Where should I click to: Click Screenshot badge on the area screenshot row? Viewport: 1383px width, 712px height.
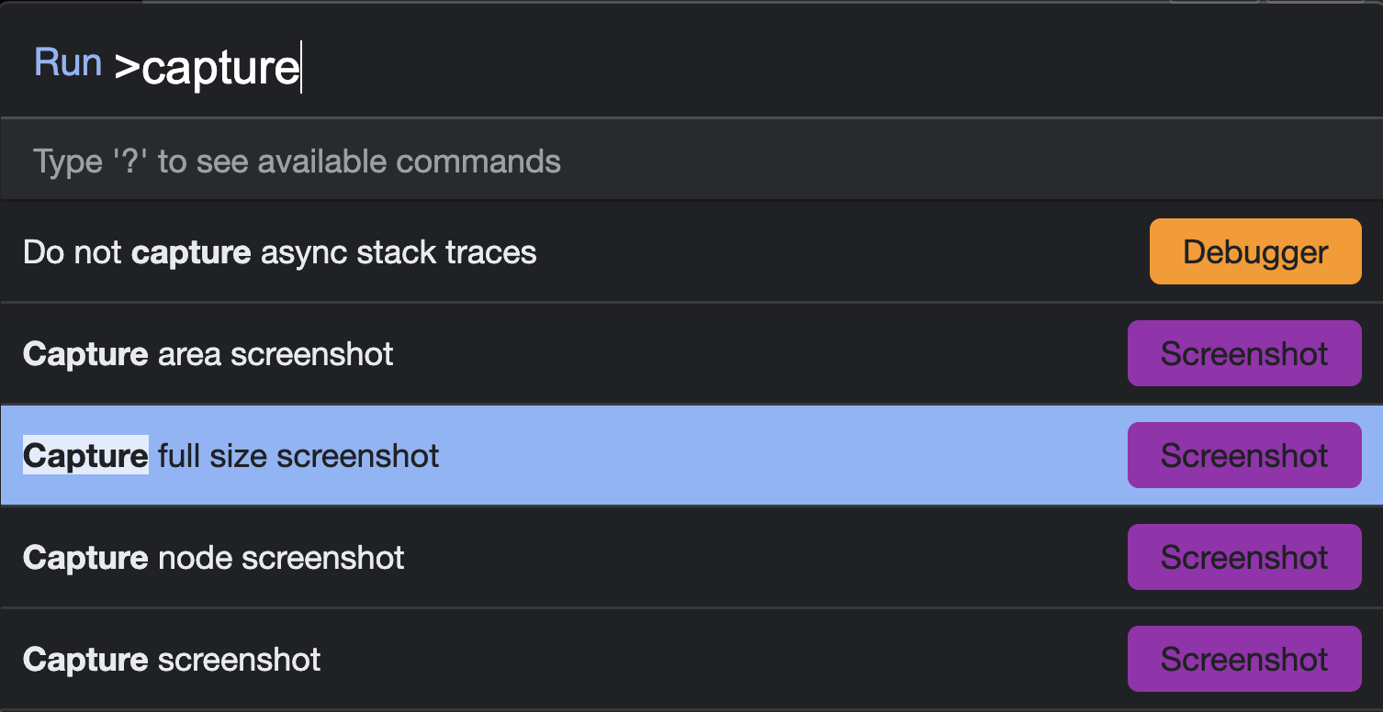click(1243, 354)
